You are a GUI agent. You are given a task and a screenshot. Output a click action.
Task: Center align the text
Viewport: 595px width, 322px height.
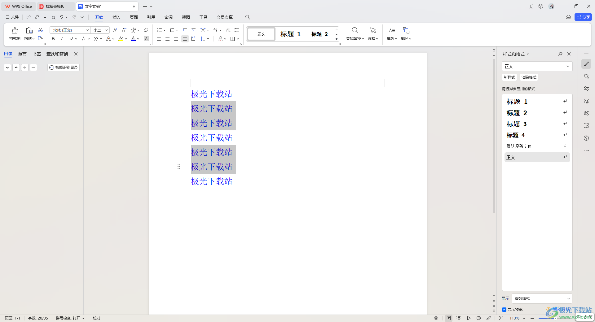(167, 39)
